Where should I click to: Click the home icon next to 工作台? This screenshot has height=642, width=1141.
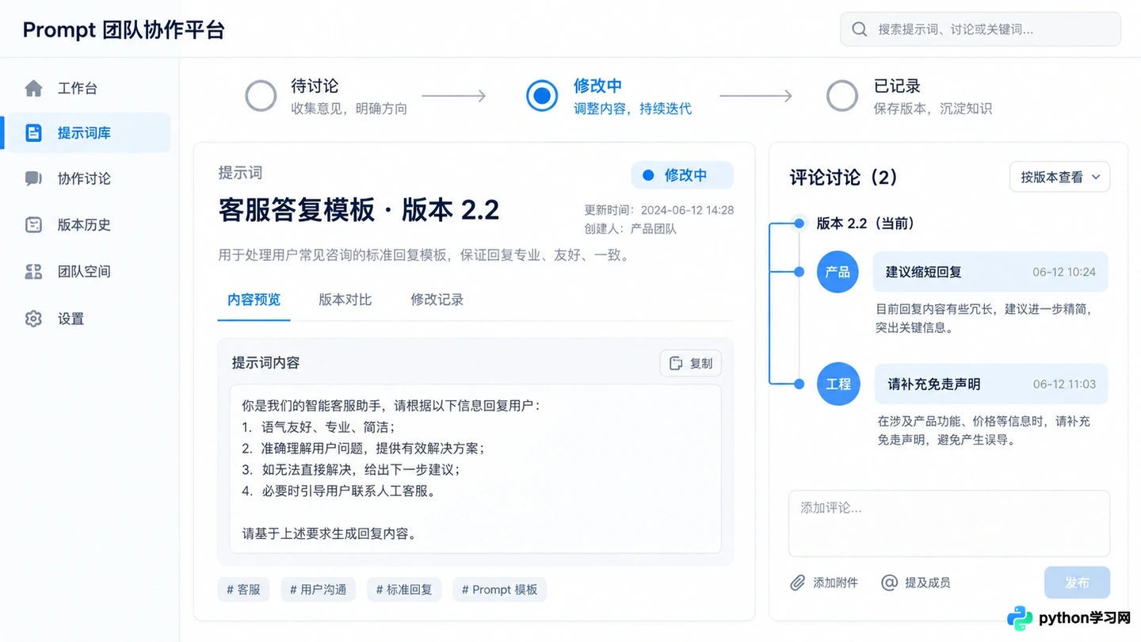(x=33, y=88)
